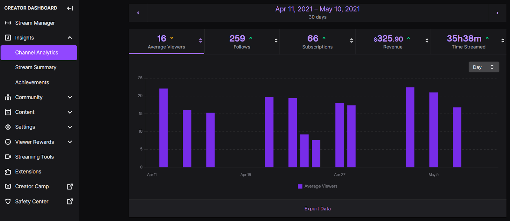Expand the Viewer Rewards section chevron
Screen dimensions: 510x221
point(70,142)
